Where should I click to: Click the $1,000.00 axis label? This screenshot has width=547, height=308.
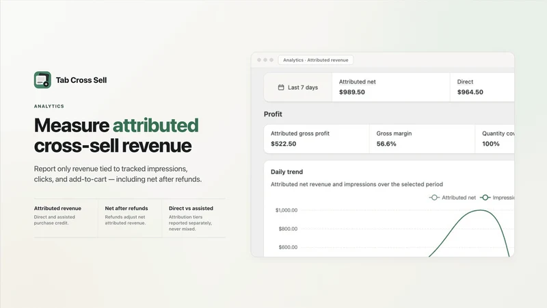pyautogui.click(x=286, y=210)
